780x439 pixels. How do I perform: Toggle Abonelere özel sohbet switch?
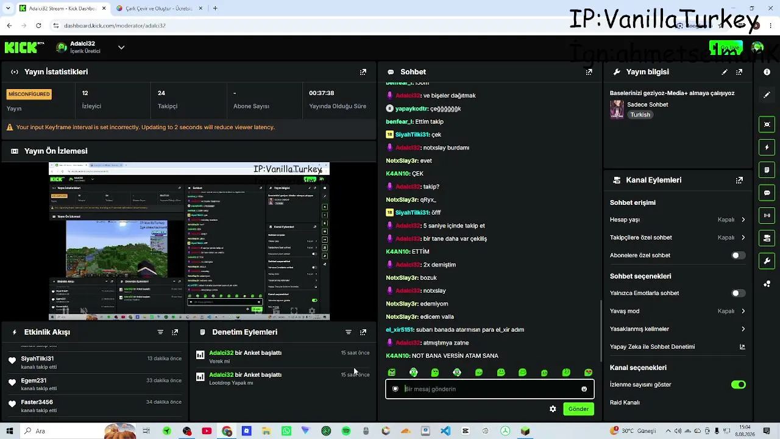pos(738,255)
